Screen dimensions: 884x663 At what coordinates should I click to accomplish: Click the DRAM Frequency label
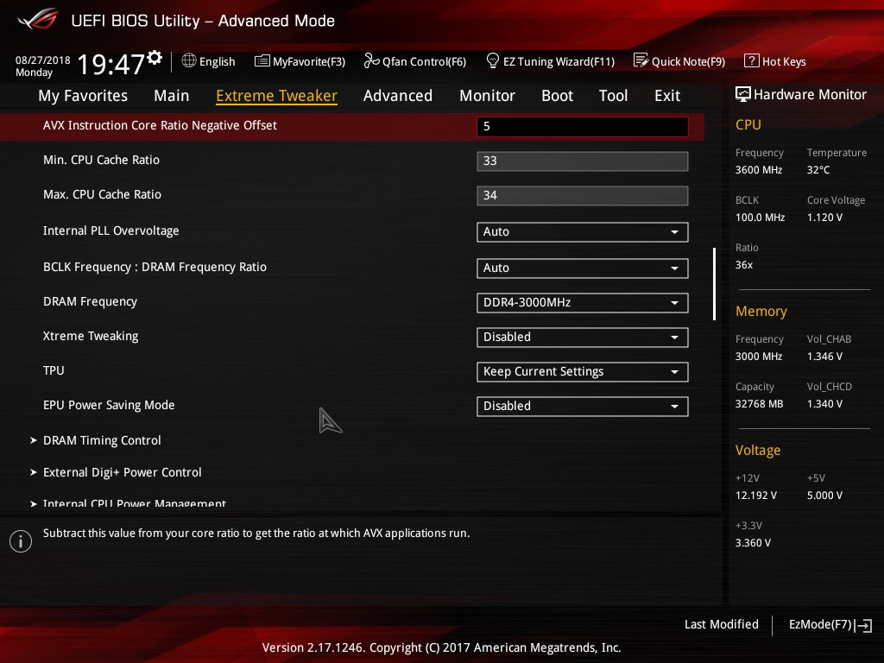pos(90,301)
